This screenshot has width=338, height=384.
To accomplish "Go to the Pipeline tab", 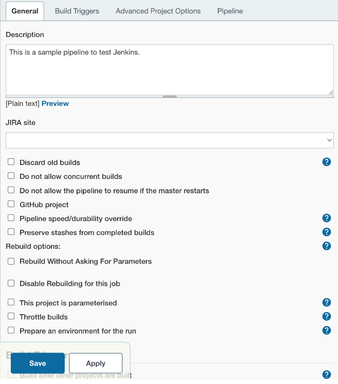I will click(230, 11).
